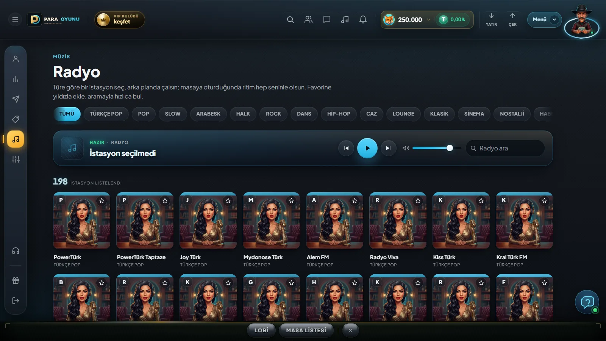The height and width of the screenshot is (341, 606).
Task: Favorite the PowerTürk station star
Action: pyautogui.click(x=102, y=201)
